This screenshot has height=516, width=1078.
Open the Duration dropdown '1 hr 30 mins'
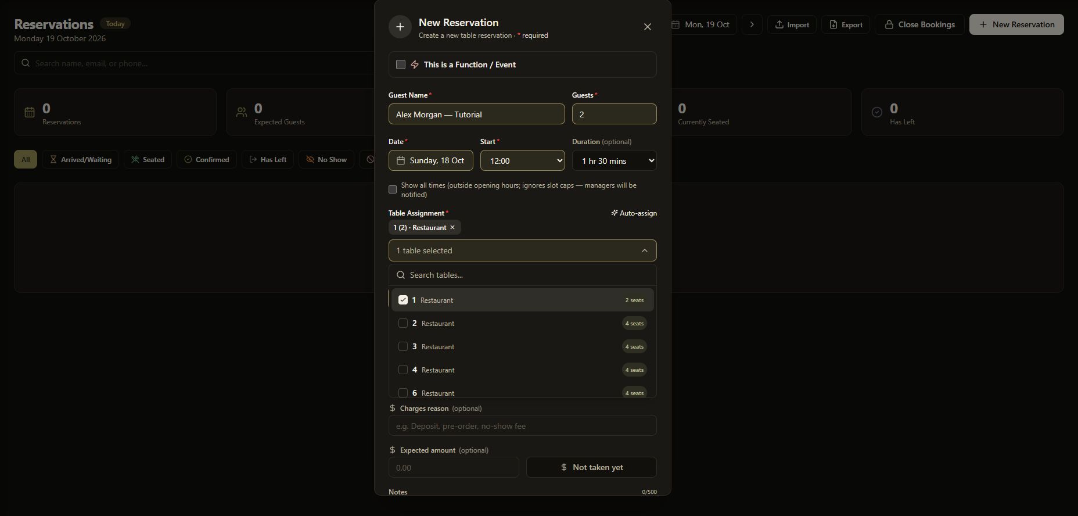(615, 160)
